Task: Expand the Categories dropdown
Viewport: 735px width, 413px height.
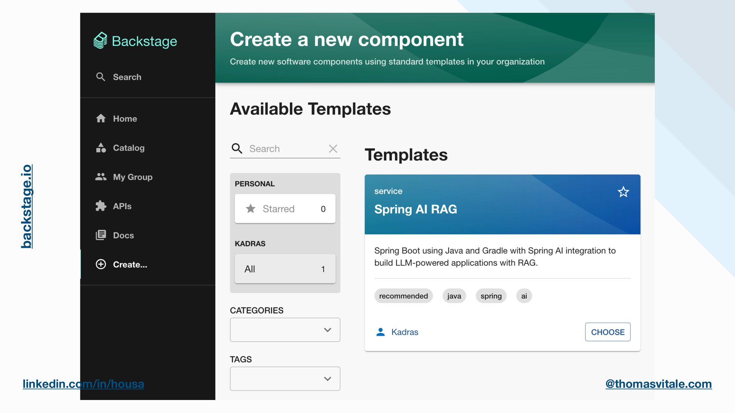Action: 285,330
